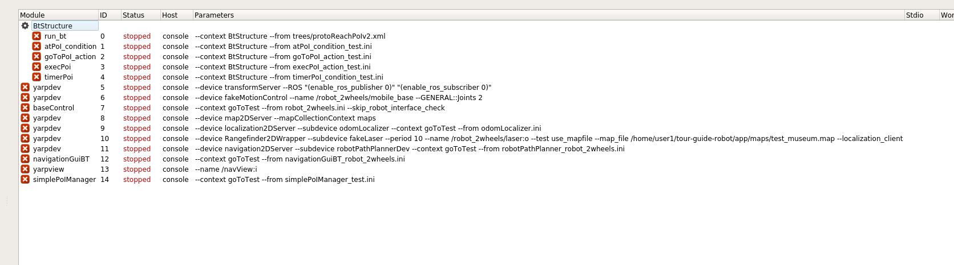Click parameters with trees/protoReachPoIv2.xml
Screen dimensions: 954x265
click(x=290, y=36)
